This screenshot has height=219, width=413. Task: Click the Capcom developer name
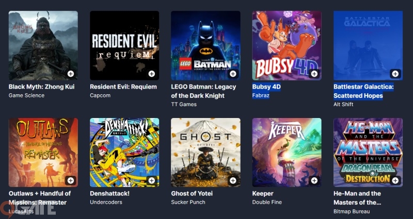(x=100, y=95)
